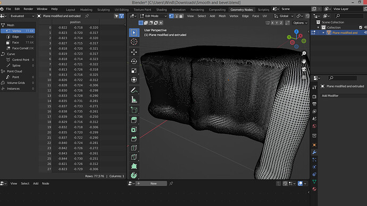Activate the Extrude Region tool

click(x=134, y=120)
